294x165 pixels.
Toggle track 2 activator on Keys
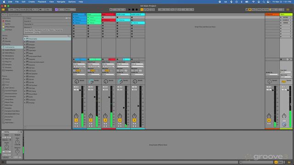pyautogui.click(x=91, y=120)
